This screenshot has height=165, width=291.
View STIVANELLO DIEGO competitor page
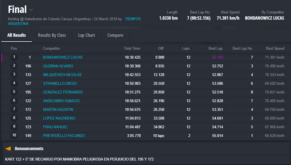(x=60, y=84)
